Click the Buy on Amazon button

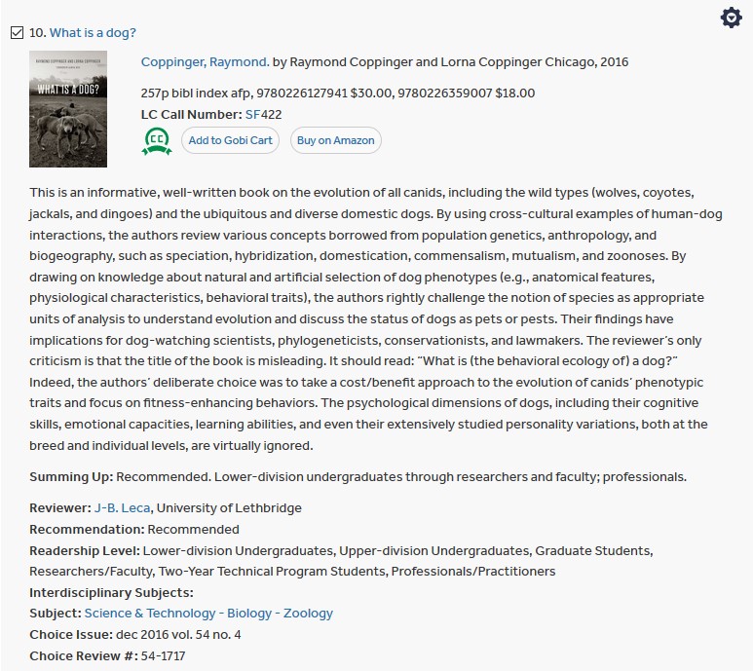pyautogui.click(x=335, y=141)
